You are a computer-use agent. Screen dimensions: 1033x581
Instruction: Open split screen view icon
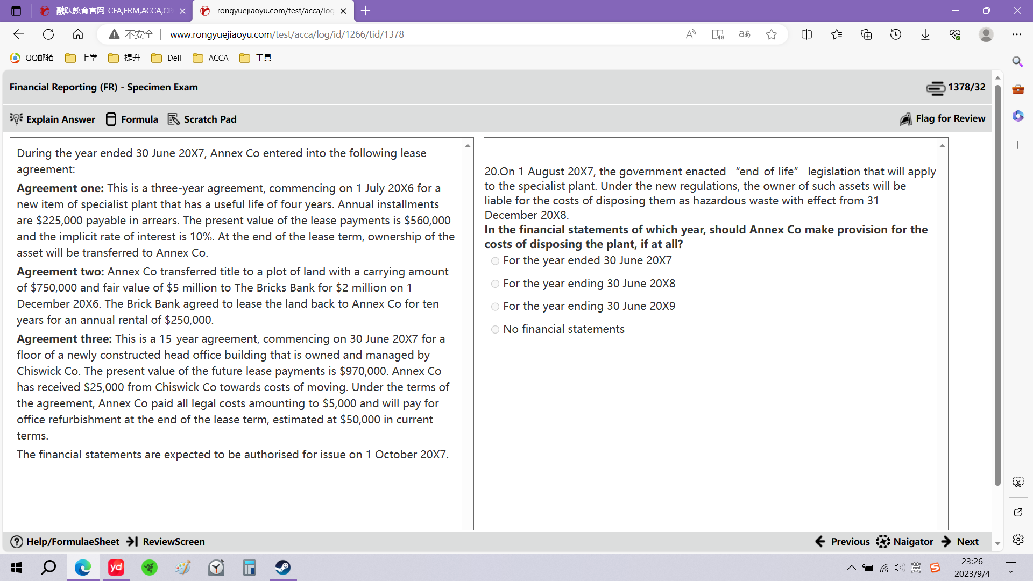(x=806, y=34)
